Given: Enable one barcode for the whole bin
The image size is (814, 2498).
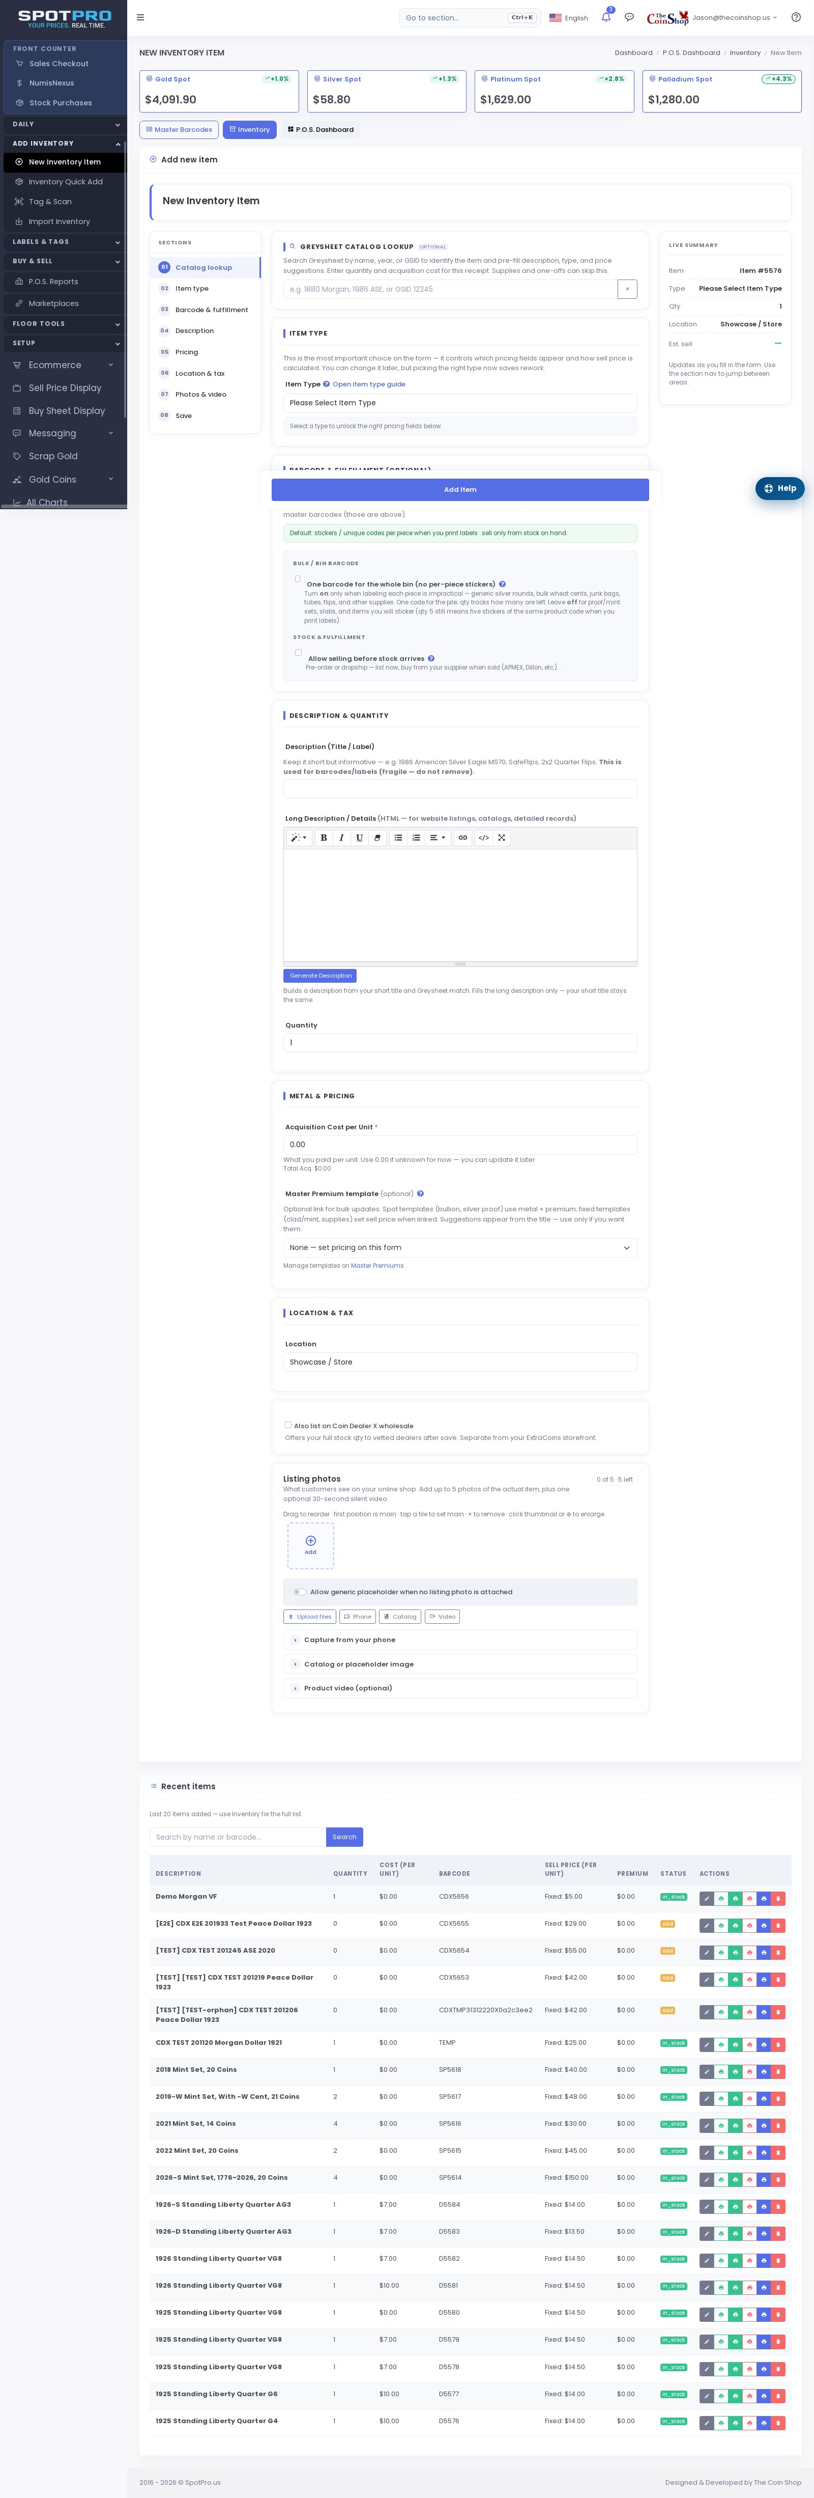Looking at the screenshot, I should [x=298, y=579].
